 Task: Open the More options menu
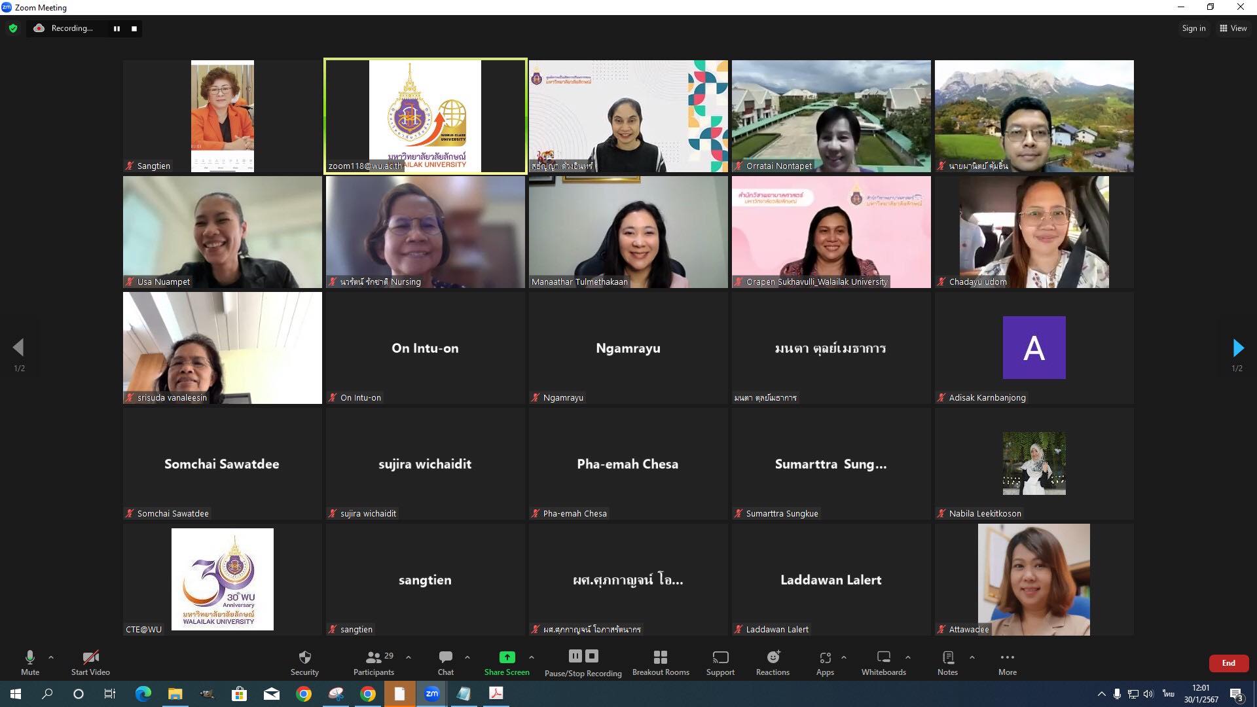coord(1008,662)
